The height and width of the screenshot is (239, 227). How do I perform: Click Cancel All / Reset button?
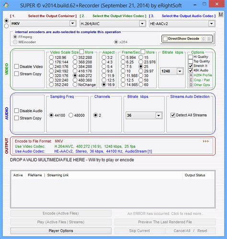pyautogui.click(x=191, y=231)
